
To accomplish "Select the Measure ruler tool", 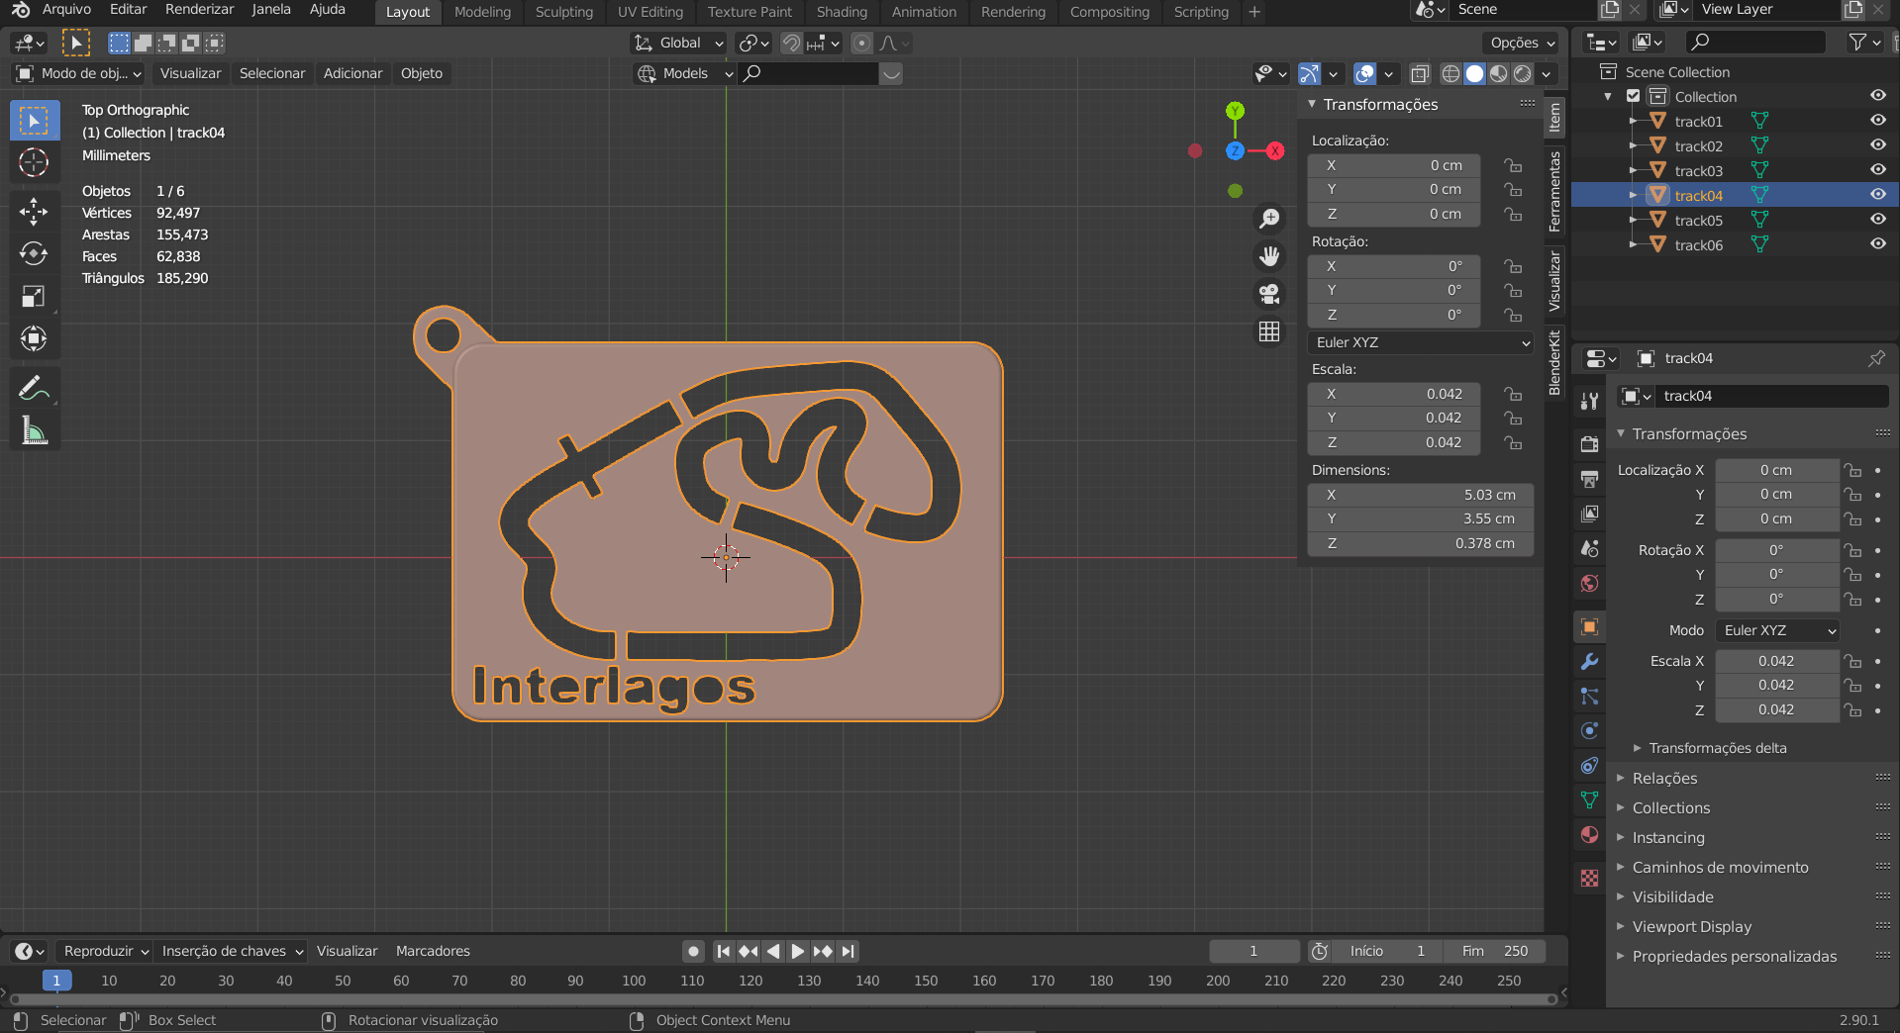I will 34,430.
